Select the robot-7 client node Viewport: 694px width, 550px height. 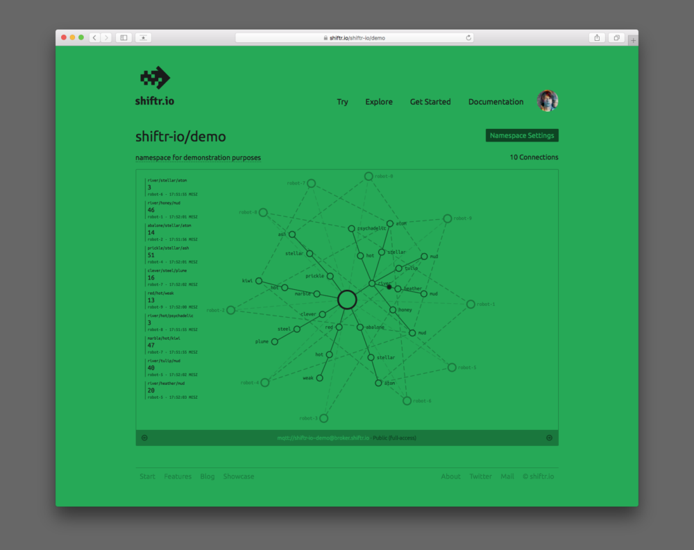point(312,183)
